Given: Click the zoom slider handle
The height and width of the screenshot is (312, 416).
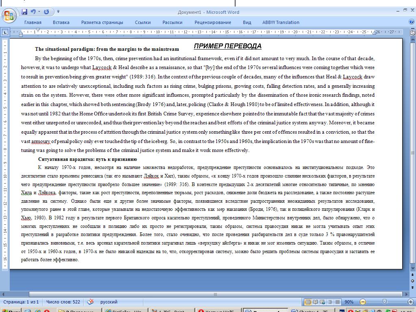Looking at the screenshot, I should click(x=384, y=302).
